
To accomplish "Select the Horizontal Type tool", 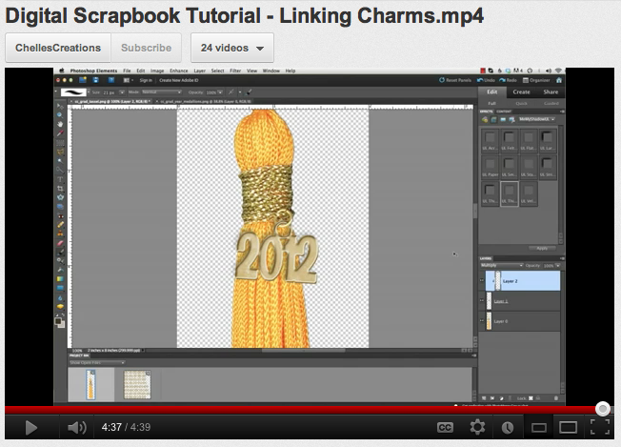I will (60, 179).
